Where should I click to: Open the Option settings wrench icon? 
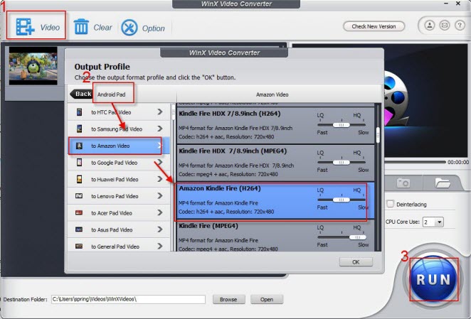pos(129,28)
